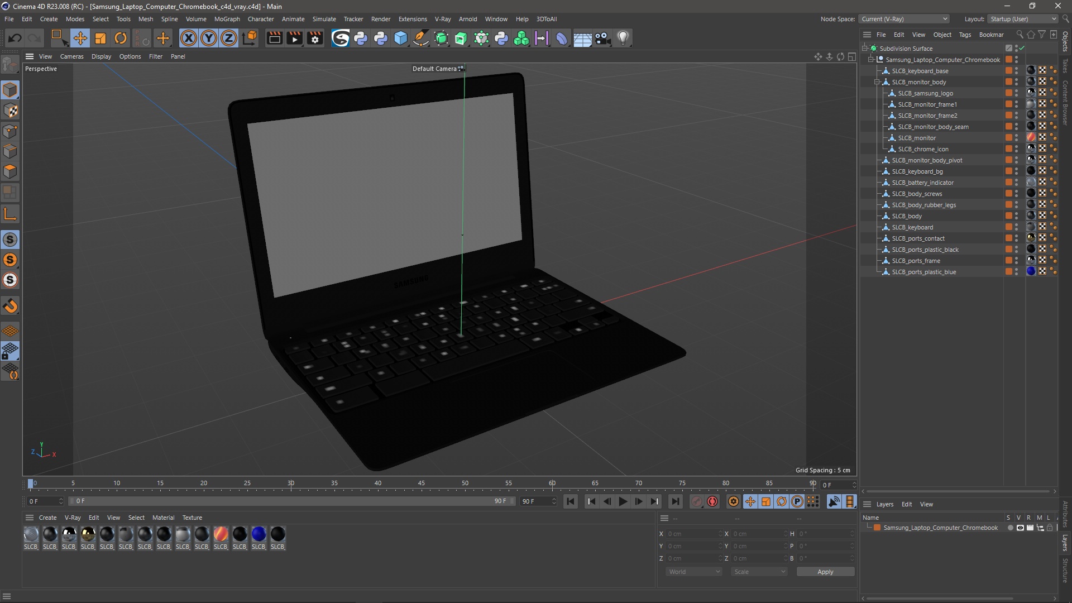Toggle Z axis lock
The height and width of the screenshot is (603, 1072).
coord(229,38)
